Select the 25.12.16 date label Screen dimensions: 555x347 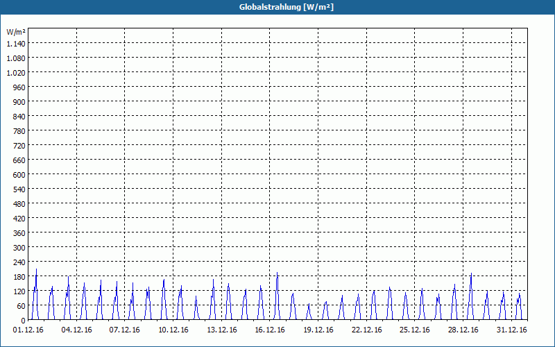414,330
